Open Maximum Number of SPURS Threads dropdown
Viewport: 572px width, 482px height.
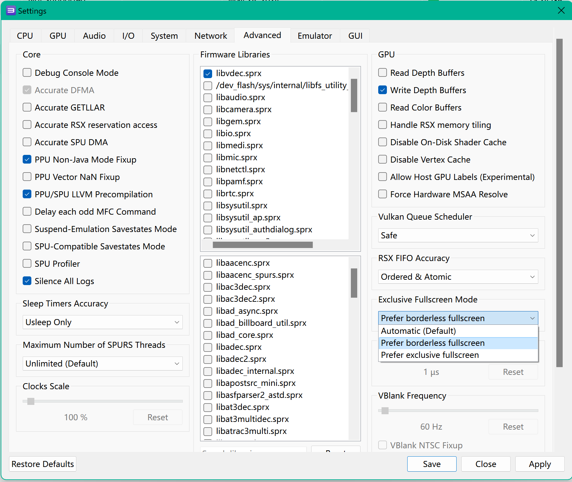[103, 364]
